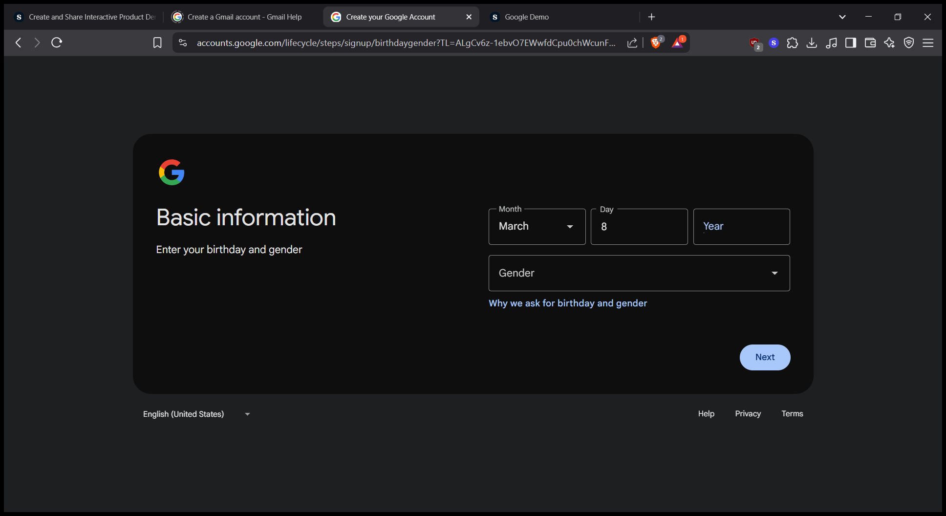
Task: Click the Day input field
Action: pos(639,227)
